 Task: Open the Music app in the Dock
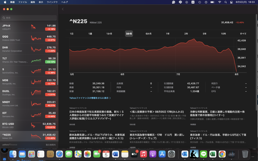click(x=143, y=154)
